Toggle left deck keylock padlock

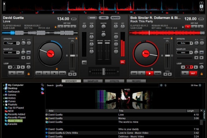coord(76,38)
